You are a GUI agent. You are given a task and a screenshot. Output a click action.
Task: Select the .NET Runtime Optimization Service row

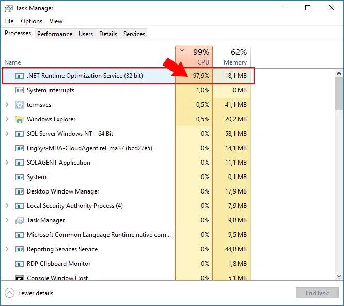(128, 76)
